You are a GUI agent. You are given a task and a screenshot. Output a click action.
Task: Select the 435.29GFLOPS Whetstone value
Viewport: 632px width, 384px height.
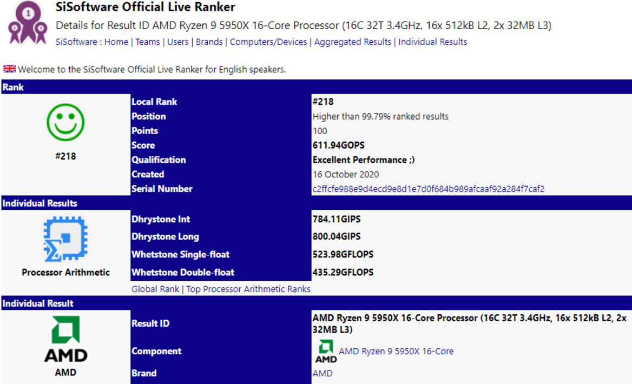pyautogui.click(x=343, y=273)
